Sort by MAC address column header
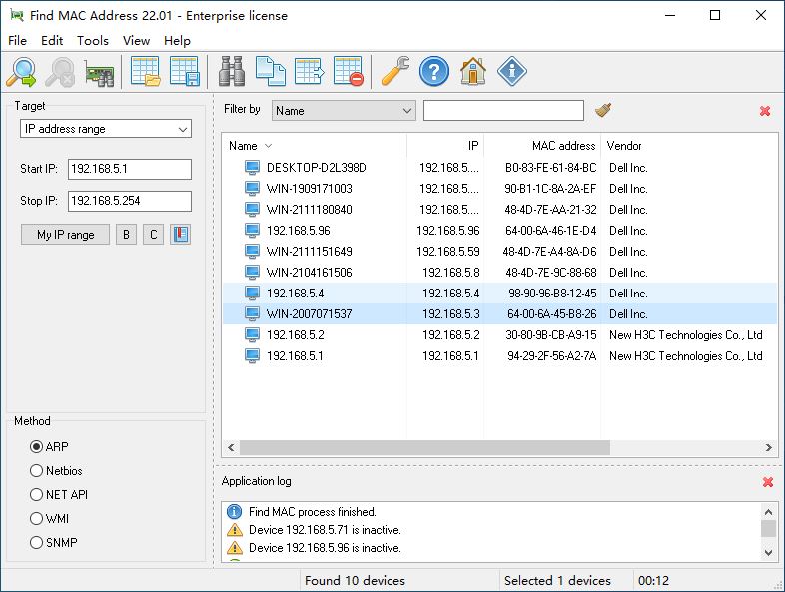The height and width of the screenshot is (592, 785). click(542, 146)
